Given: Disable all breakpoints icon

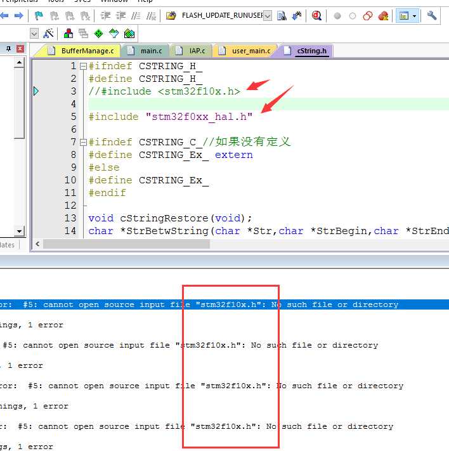Looking at the screenshot, I should coord(368,16).
